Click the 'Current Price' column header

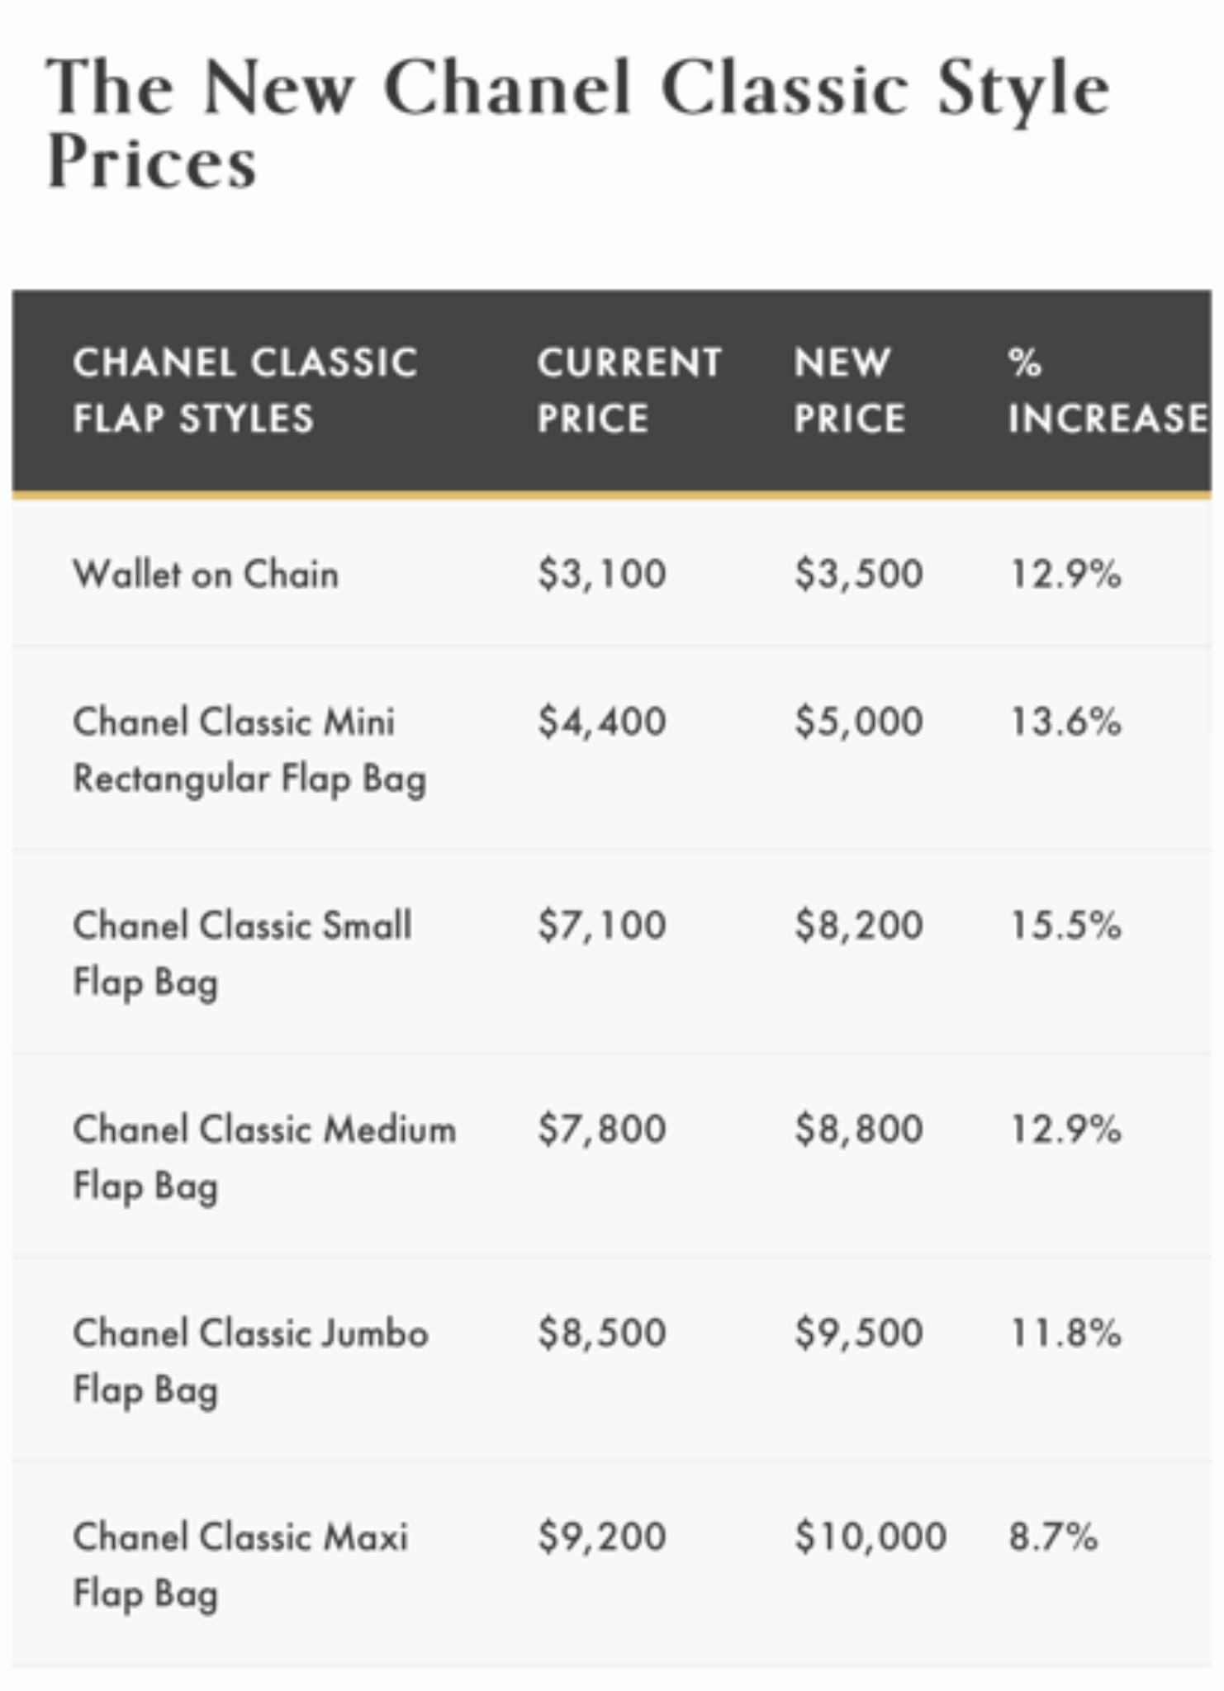click(629, 391)
